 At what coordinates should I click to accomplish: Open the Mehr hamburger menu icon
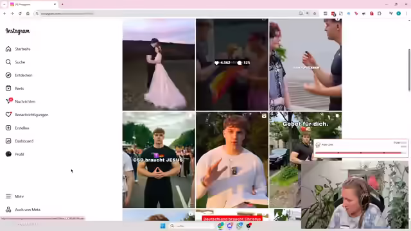[8, 196]
